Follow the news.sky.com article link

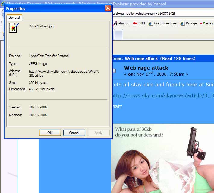click(163, 95)
